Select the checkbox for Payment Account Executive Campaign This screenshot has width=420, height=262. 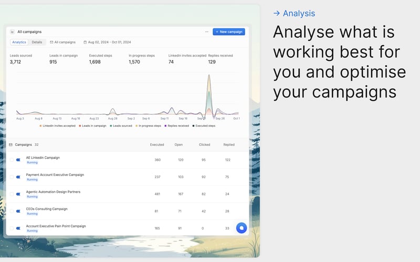click(x=12, y=177)
